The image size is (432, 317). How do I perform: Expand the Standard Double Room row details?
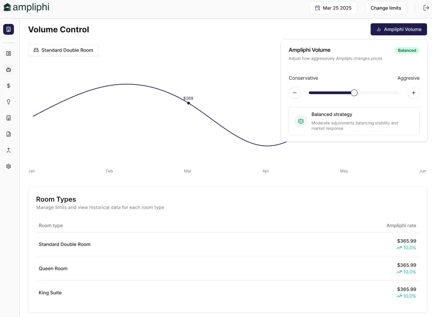[x=226, y=244]
